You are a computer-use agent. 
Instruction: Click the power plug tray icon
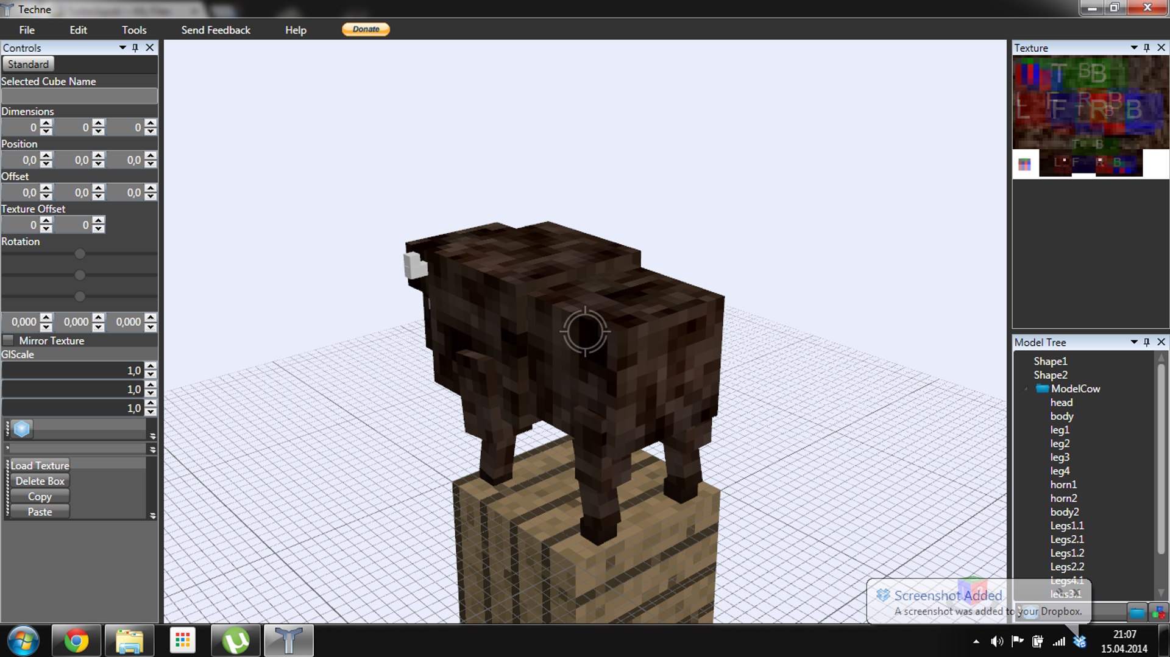tap(1038, 641)
